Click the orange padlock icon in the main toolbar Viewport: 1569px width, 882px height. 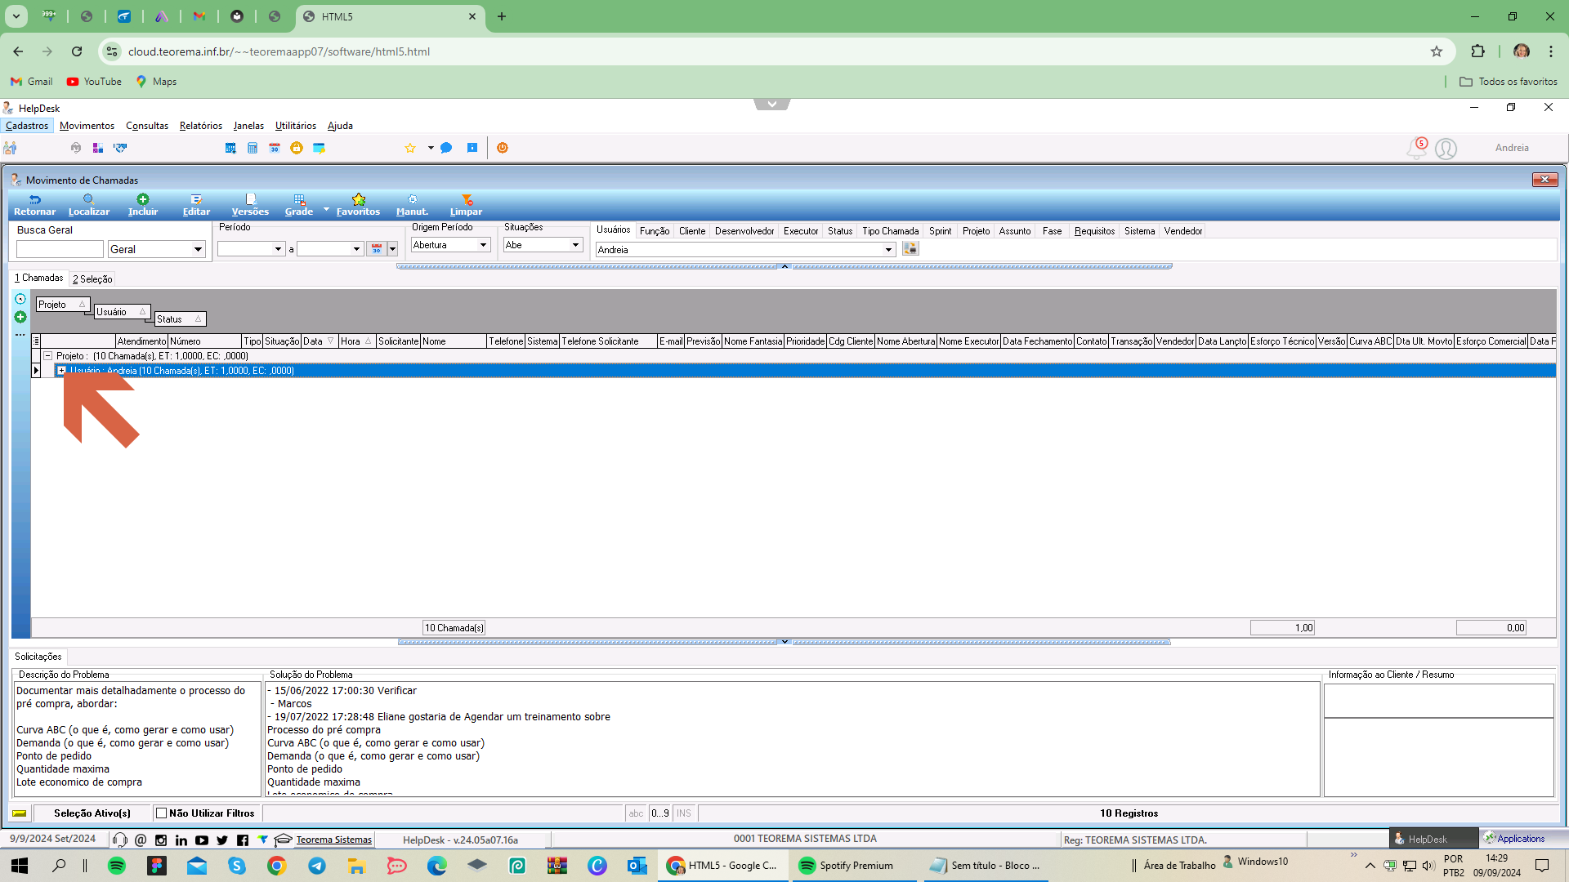point(297,148)
